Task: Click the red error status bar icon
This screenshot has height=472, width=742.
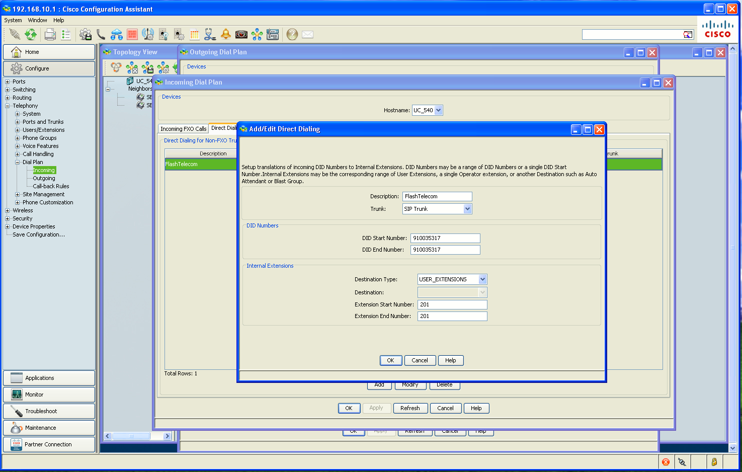Action: tap(666, 462)
